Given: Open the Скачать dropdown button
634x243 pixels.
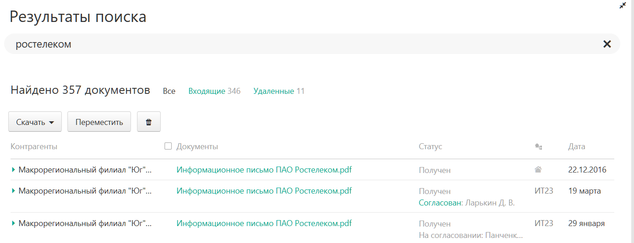Looking at the screenshot, I should tap(35, 122).
